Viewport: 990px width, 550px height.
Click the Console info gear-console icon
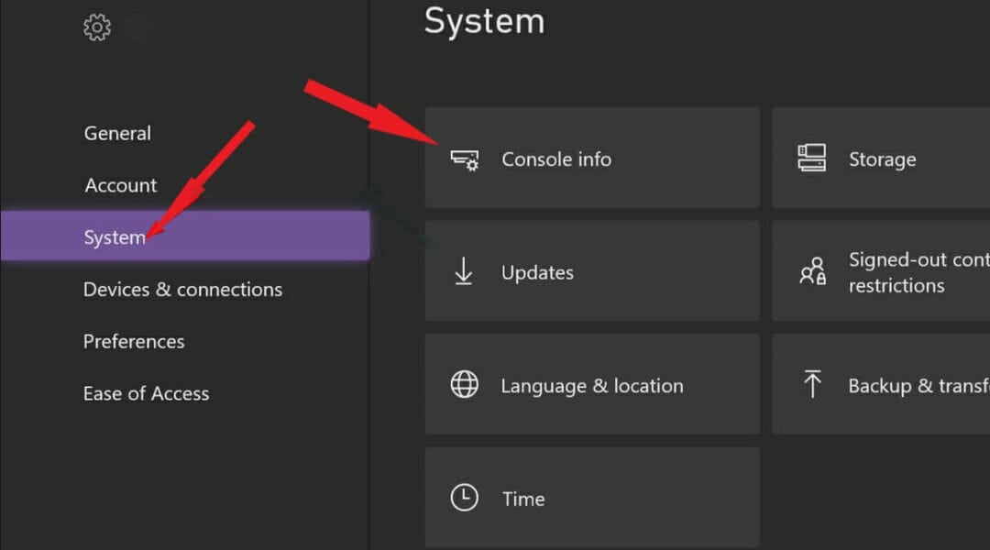[465, 159]
